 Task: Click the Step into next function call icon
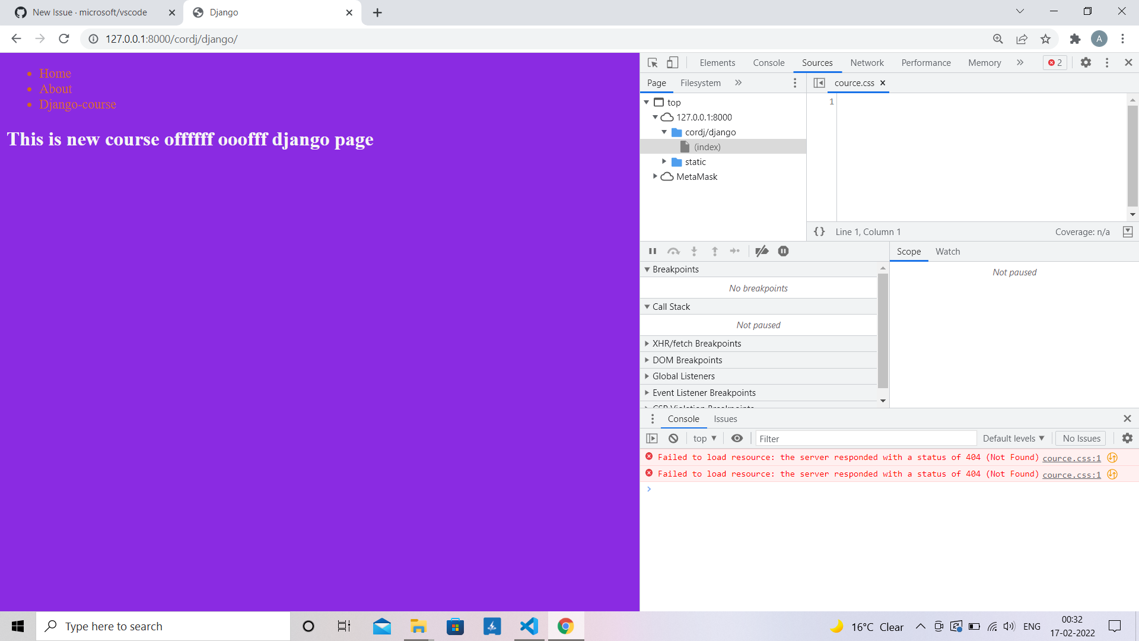tap(694, 251)
